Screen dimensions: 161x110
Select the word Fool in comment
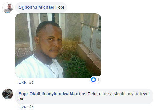(60, 8)
